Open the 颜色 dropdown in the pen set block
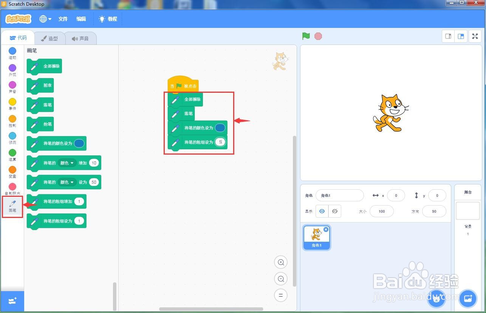This screenshot has height=313, width=486. (67, 182)
